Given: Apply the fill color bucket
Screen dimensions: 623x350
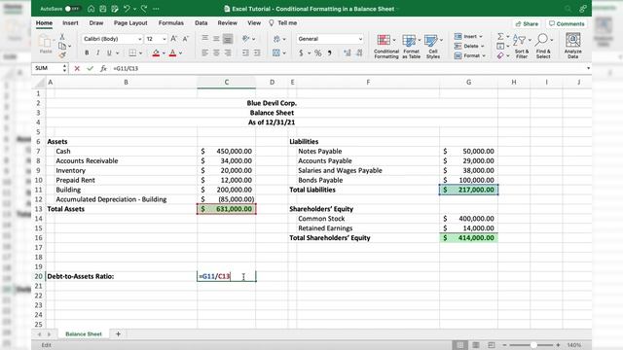Looking at the screenshot, I should (x=156, y=52).
